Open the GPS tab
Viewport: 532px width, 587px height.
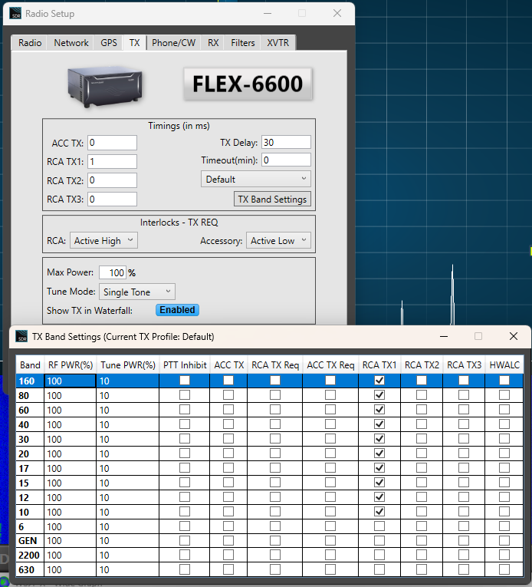tap(109, 43)
